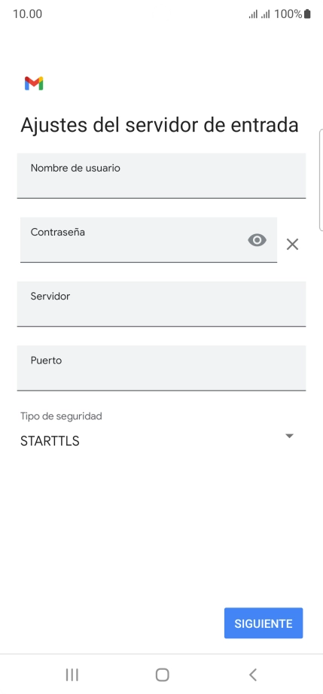Screen dimensions: 323x694
Task: Focus the Servidor input field
Action: pyautogui.click(x=161, y=304)
